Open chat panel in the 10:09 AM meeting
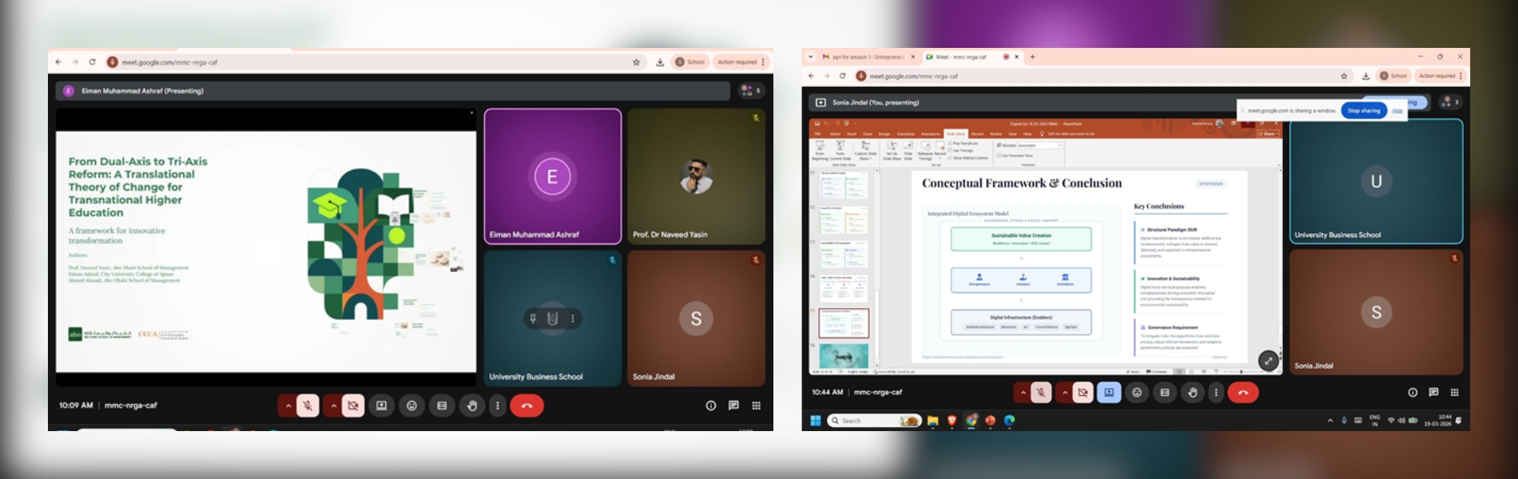1518x479 pixels. tap(733, 406)
